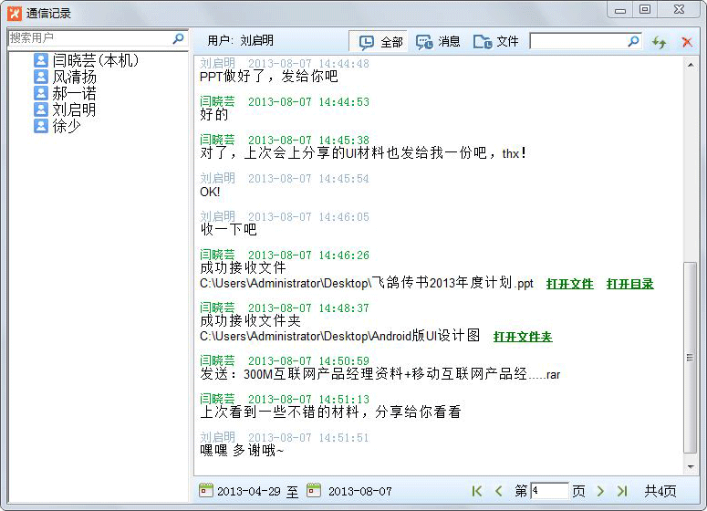Click the chat history scrollbar up arrow
Screen dimensions: 707x511
(691, 66)
